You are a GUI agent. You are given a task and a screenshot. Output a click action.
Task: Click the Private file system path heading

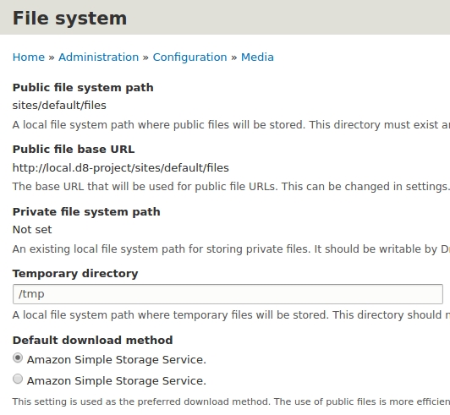[86, 211]
